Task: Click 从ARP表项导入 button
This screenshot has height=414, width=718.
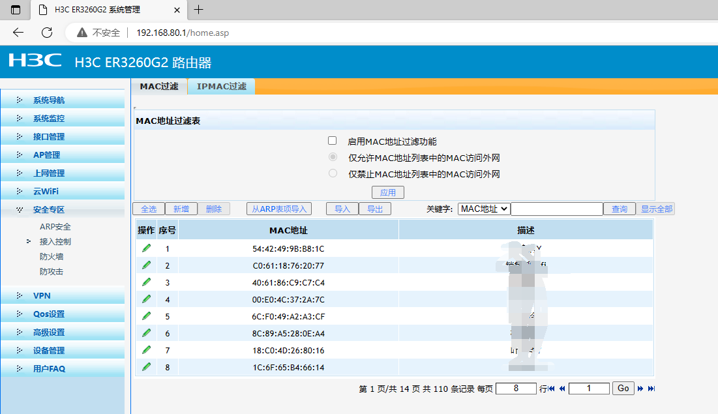Action: tap(279, 209)
